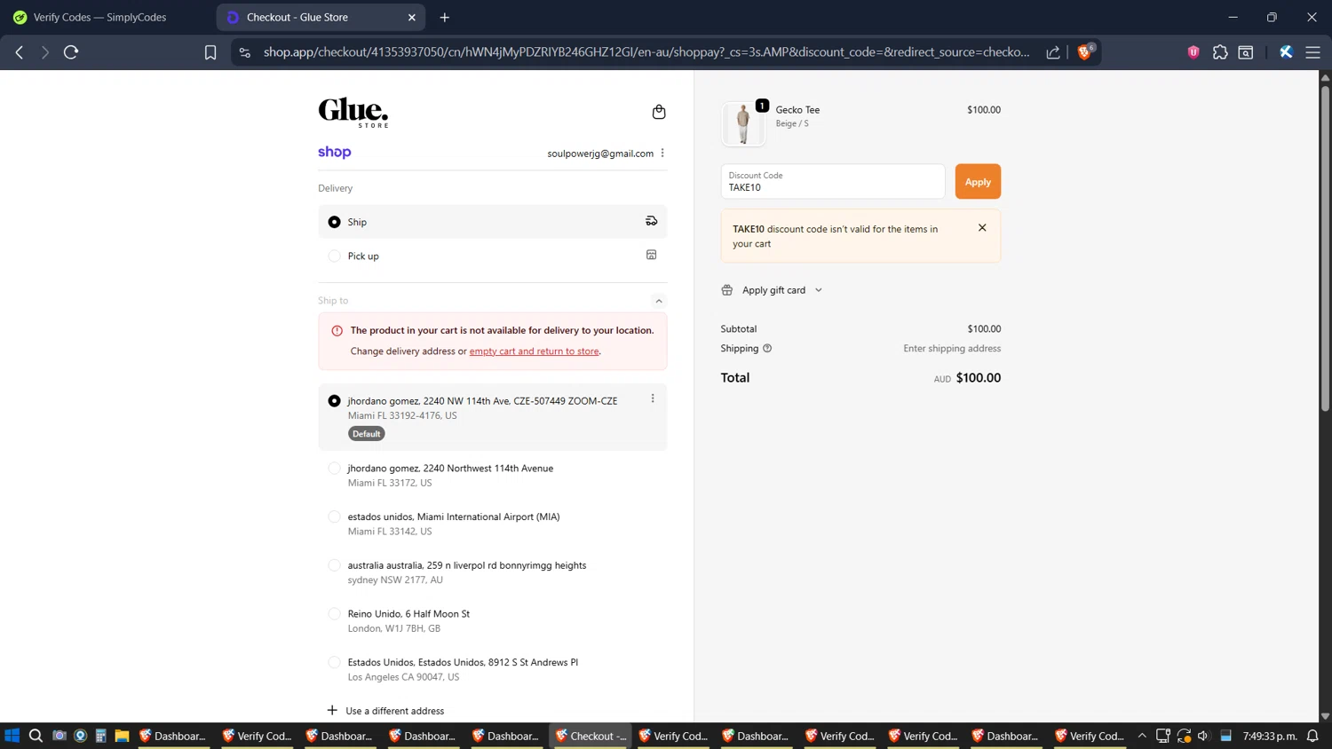The width and height of the screenshot is (1332, 749).
Task: Click the gift card icon
Action: [x=727, y=290]
